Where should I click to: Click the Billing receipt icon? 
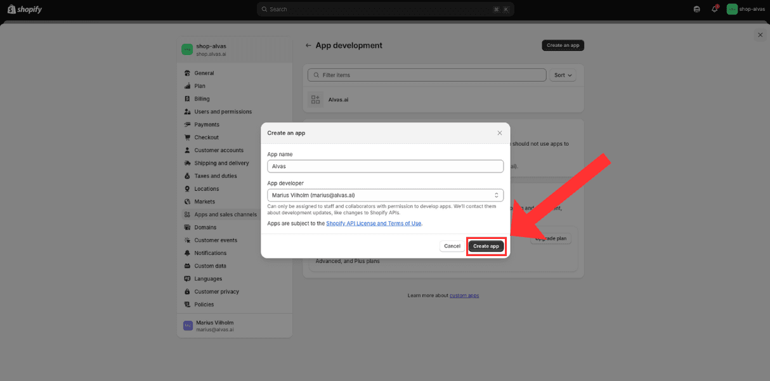[188, 99]
